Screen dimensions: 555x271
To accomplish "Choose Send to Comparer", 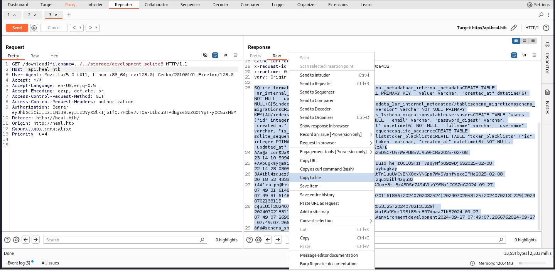I will [x=332, y=100].
